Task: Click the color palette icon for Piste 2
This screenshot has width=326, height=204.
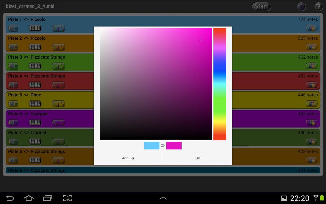Action: pyautogui.click(x=311, y=47)
